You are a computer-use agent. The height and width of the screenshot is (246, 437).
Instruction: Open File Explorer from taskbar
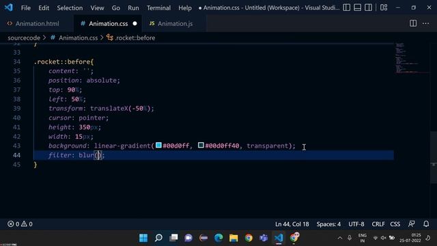[x=234, y=238]
